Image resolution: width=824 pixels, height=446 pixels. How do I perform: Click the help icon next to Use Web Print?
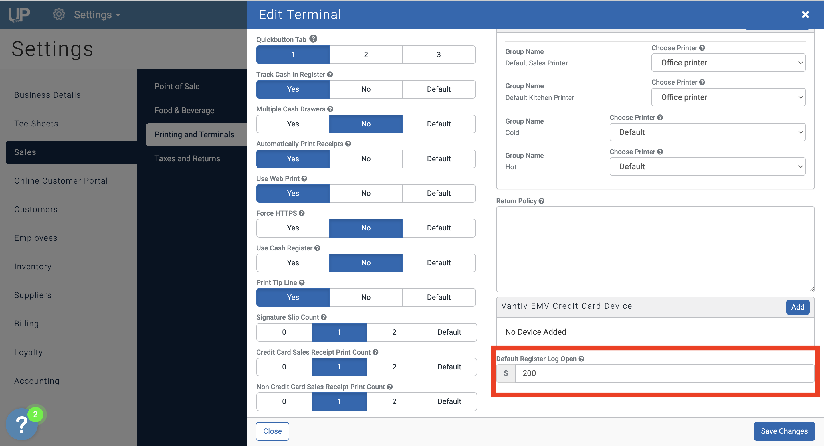coord(304,179)
